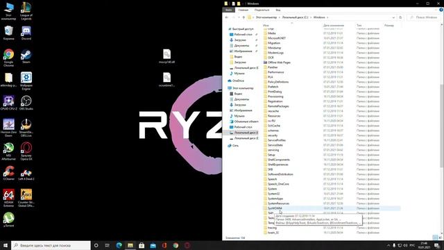The image size is (444, 250).
Task: Open the Recycle Bin on desktop
Action: point(8,33)
